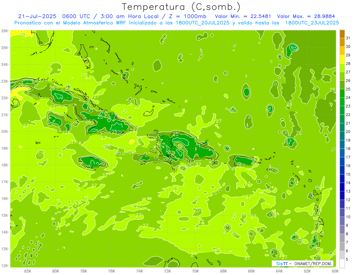Click the 25N latitude axis label
Image resolution: width=356 pixels, height=275 pixels.
pyautogui.click(x=4, y=47)
